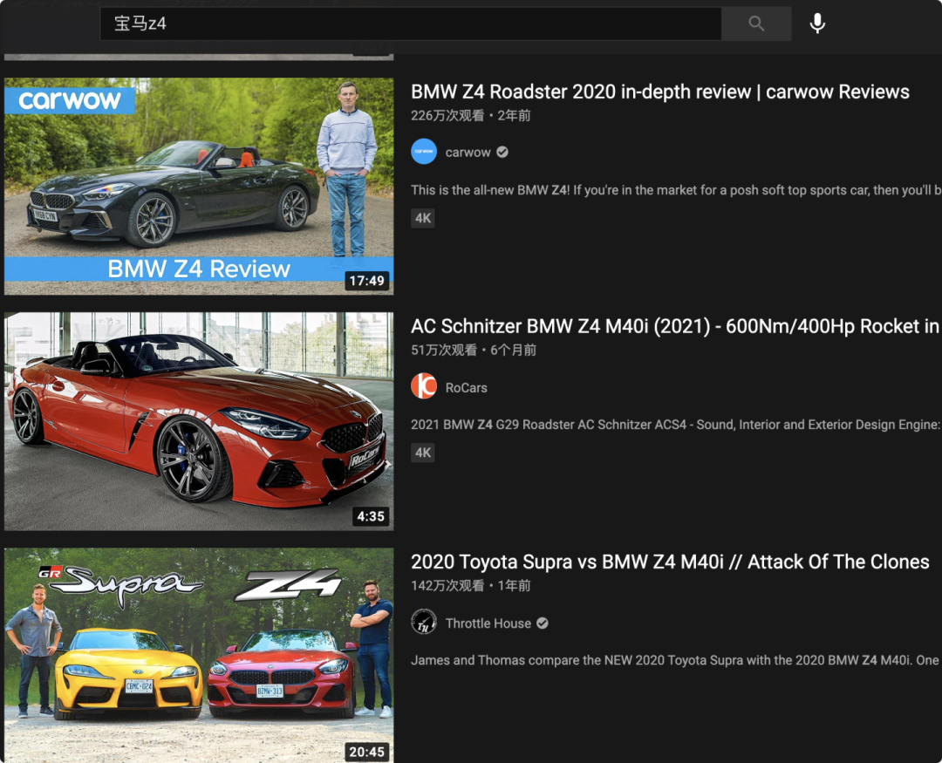Click description starting 'This is the all-new BMW Z4!'
The image size is (942, 763).
tap(676, 190)
